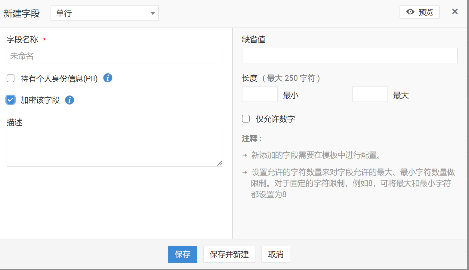Tick the 仅允许数字 checkbox
The height and width of the screenshot is (270, 469).
tap(246, 119)
